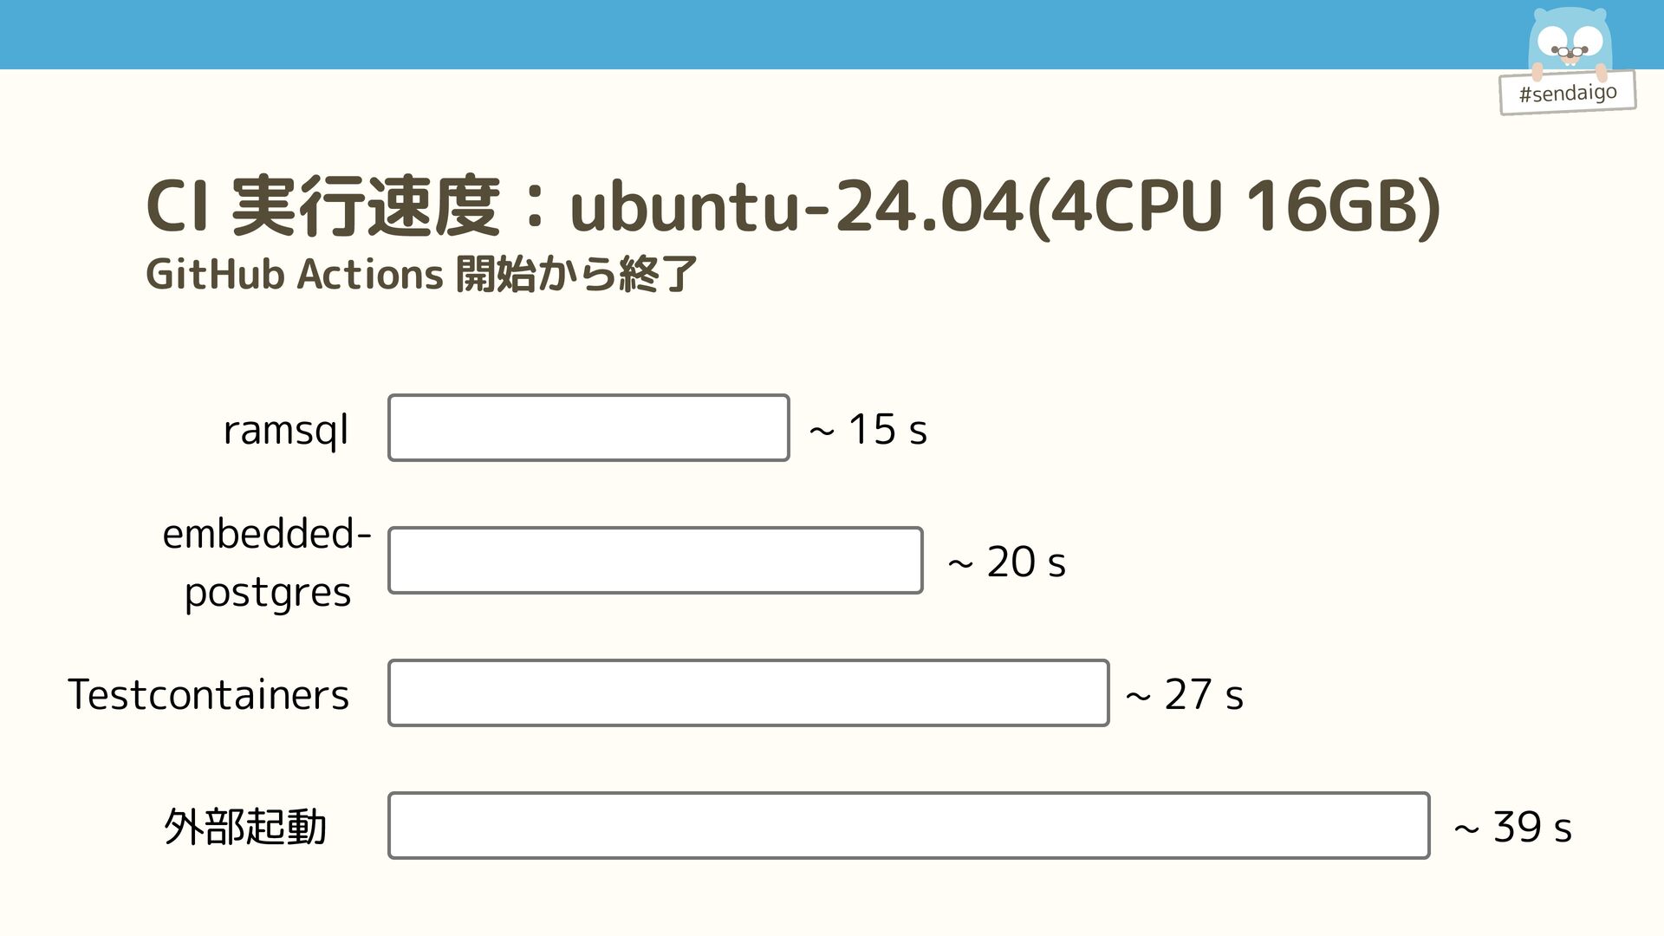Screen dimensions: 1664x936
Task: Click the embedded-postgres bar
Action: click(655, 561)
